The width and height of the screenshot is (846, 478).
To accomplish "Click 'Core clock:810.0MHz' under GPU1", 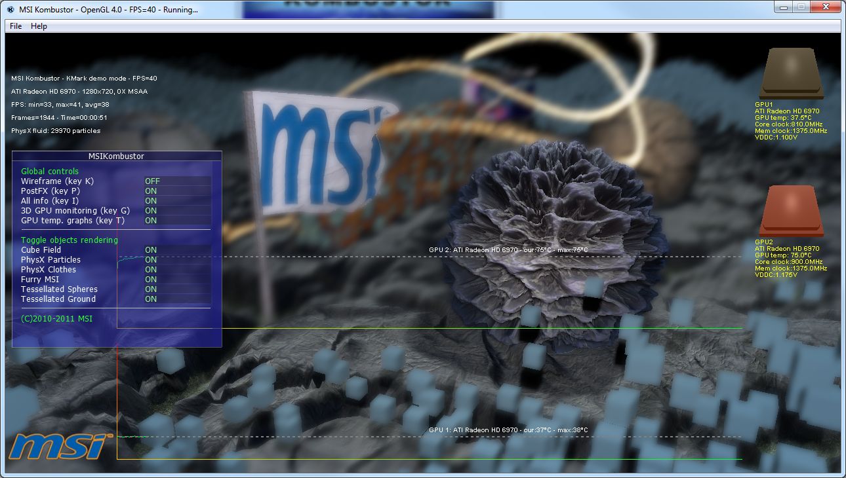I will [x=788, y=124].
